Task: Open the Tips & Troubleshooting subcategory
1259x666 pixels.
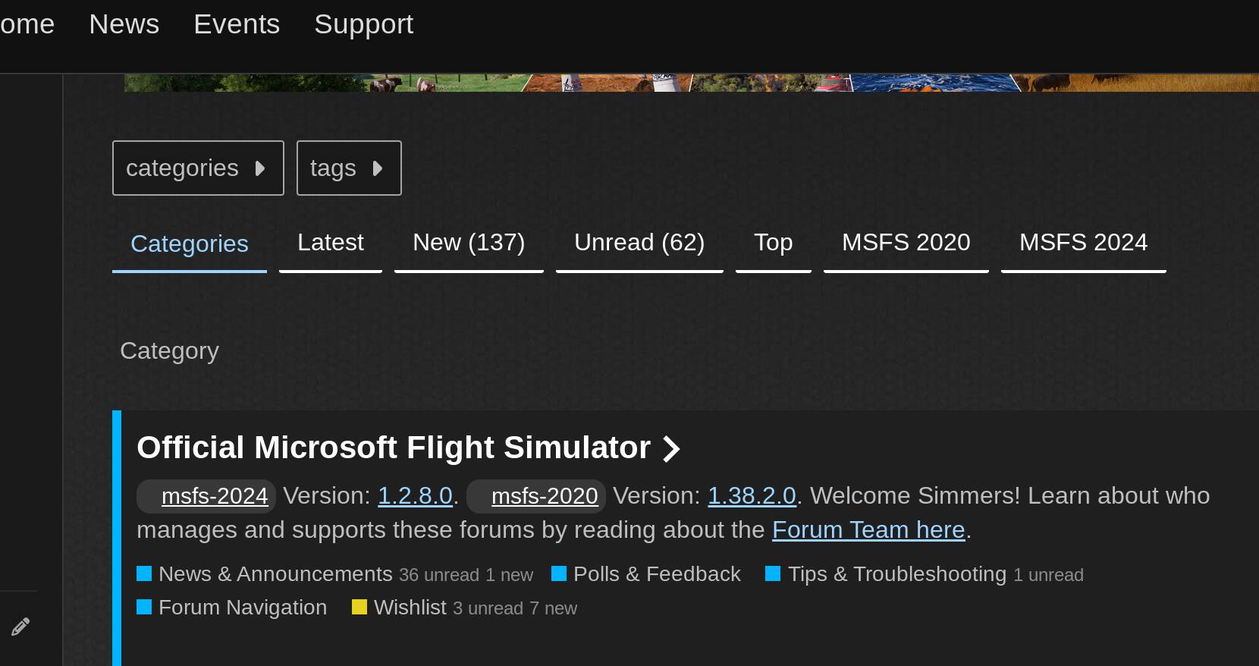Action: coord(896,574)
